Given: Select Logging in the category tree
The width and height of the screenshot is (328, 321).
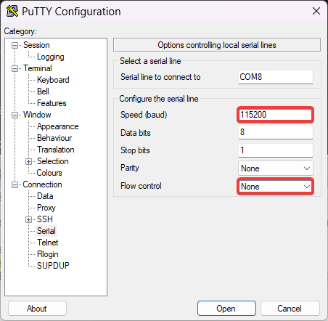Looking at the screenshot, I should point(51,57).
